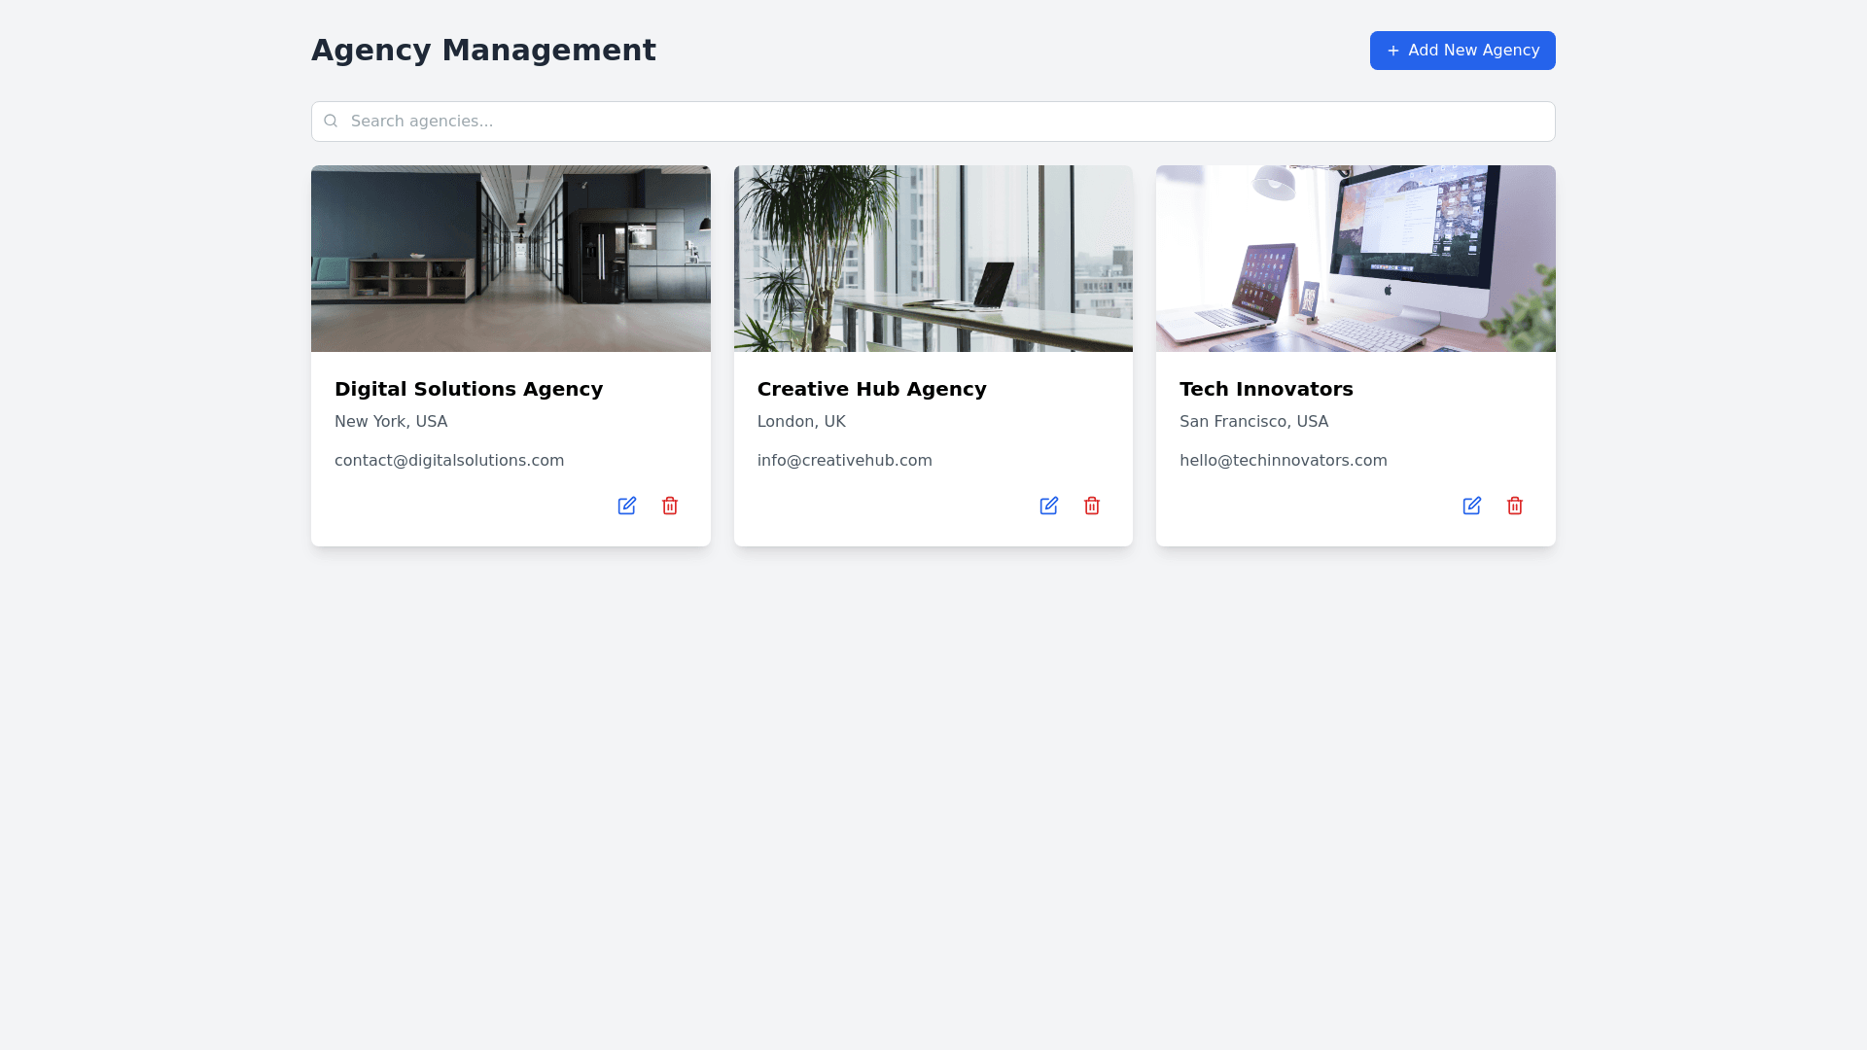Click the Agency Management page heading
The image size is (1867, 1050).
[x=483, y=51]
